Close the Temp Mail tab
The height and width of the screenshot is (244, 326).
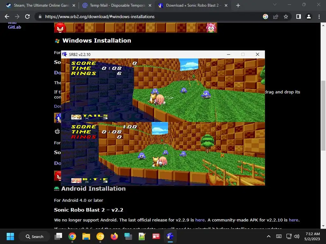coord(150,6)
